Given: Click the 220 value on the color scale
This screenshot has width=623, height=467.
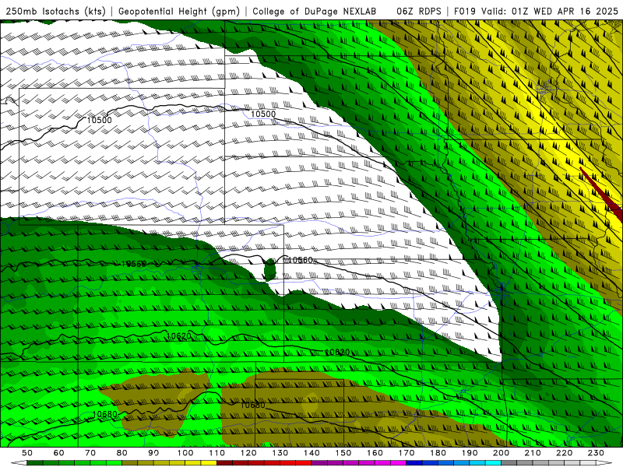Looking at the screenshot, I should pyautogui.click(x=565, y=453).
